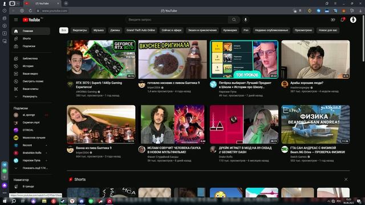This screenshot has width=365, height=205.
Task: Select the Джемы filter chip
Action: point(115,30)
